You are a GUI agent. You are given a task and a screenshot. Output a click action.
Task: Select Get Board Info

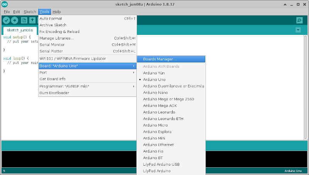point(87,79)
